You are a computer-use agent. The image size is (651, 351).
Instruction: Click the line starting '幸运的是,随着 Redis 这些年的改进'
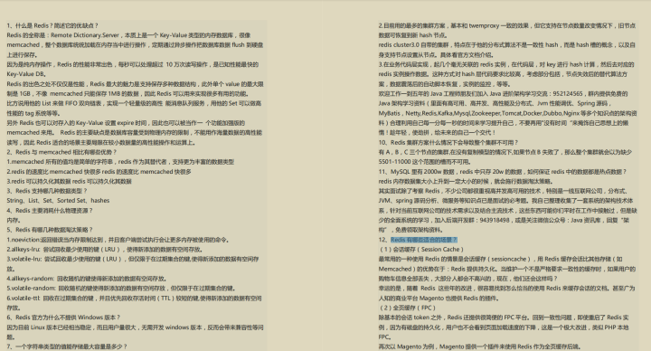click(x=506, y=288)
